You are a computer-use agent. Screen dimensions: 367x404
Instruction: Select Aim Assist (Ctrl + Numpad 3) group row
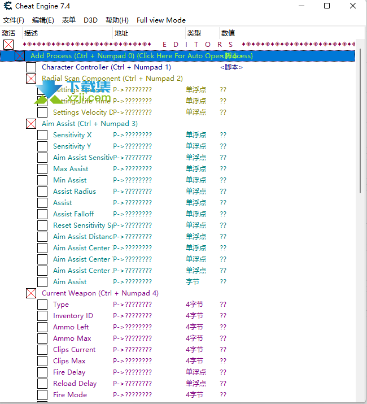click(90, 124)
